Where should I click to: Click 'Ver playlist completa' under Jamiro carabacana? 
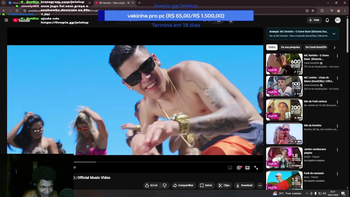coord(314,160)
